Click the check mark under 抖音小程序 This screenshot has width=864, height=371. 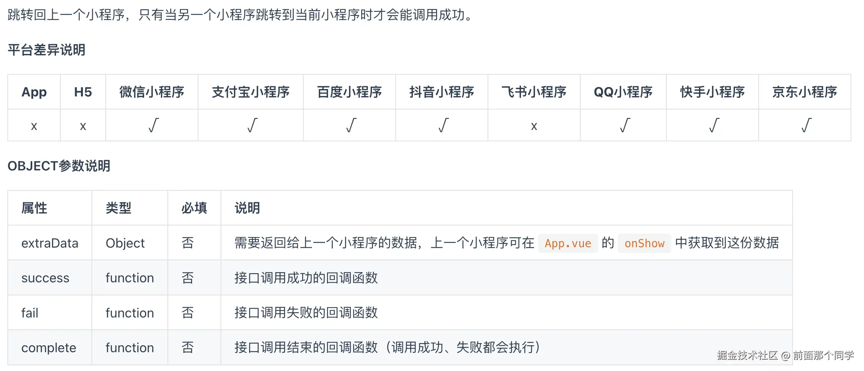click(443, 125)
